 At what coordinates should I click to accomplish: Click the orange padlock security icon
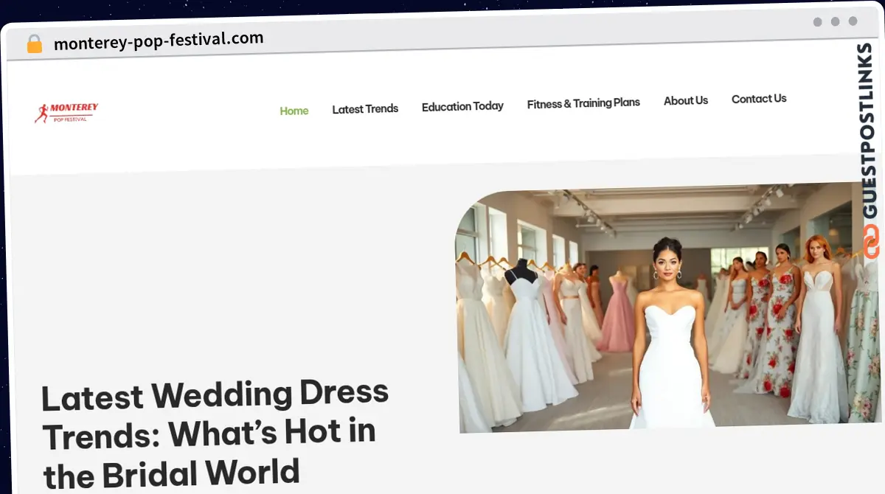pyautogui.click(x=35, y=44)
